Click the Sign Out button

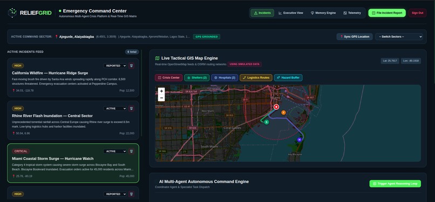(x=417, y=13)
